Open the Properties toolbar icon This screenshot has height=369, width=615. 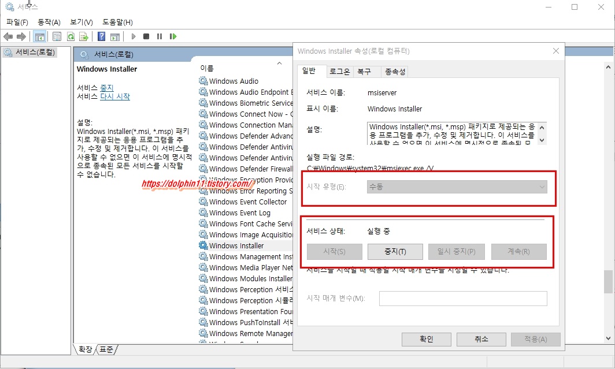coord(57,36)
